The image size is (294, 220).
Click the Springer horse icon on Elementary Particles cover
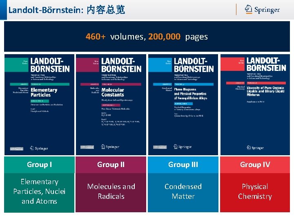tap(32, 148)
